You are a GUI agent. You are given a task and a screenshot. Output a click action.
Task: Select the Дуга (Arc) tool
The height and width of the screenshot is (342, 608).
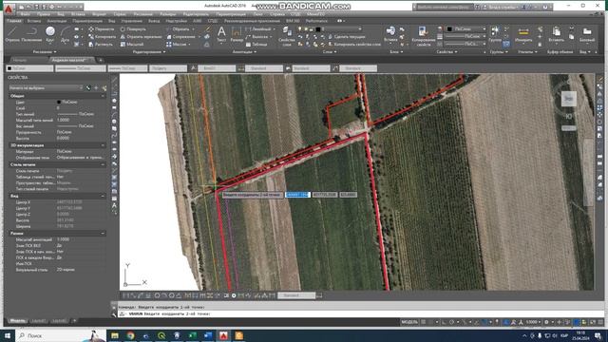coord(65,34)
